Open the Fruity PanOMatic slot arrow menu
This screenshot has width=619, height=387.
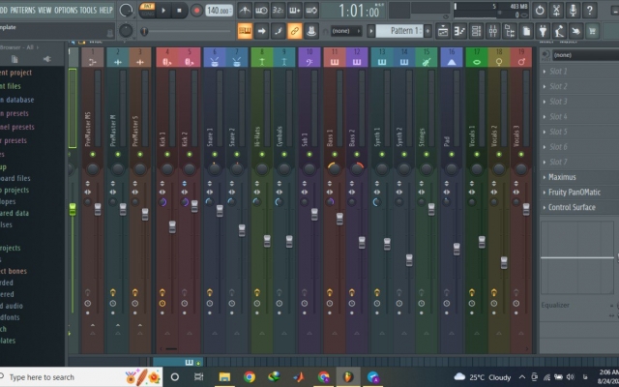click(x=545, y=193)
